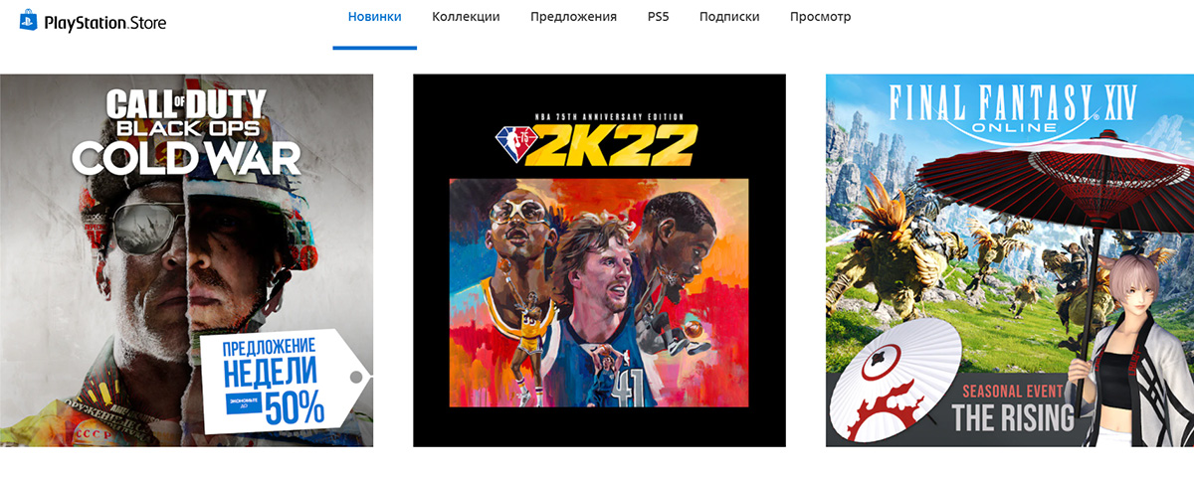This screenshot has height=478, width=1194.
Task: Click the Call of Duty Black Ops title
Action: 185,112
